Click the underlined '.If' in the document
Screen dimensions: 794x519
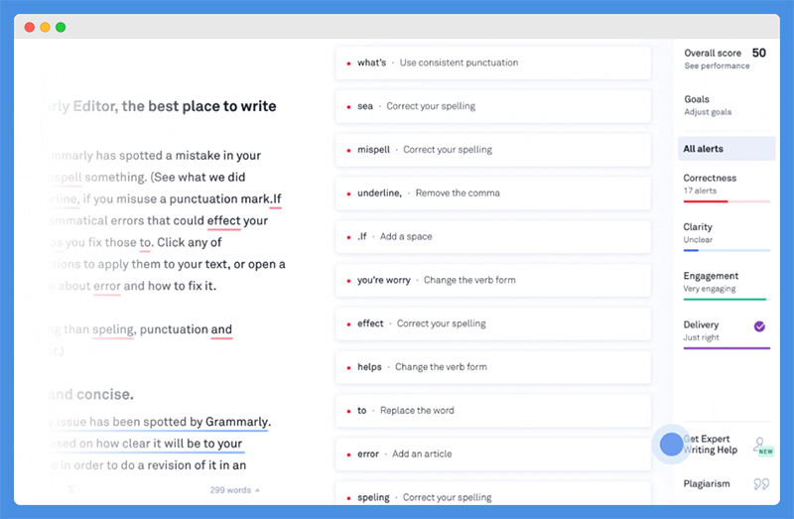(x=276, y=199)
